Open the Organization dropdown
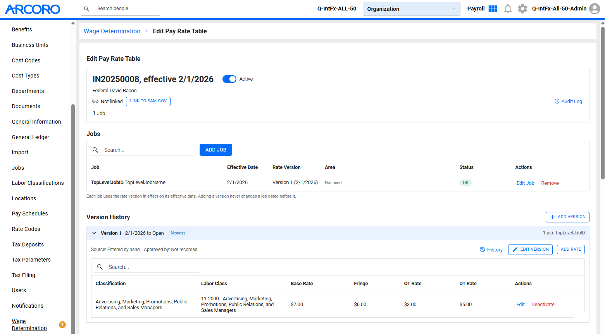The image size is (605, 334). [411, 9]
